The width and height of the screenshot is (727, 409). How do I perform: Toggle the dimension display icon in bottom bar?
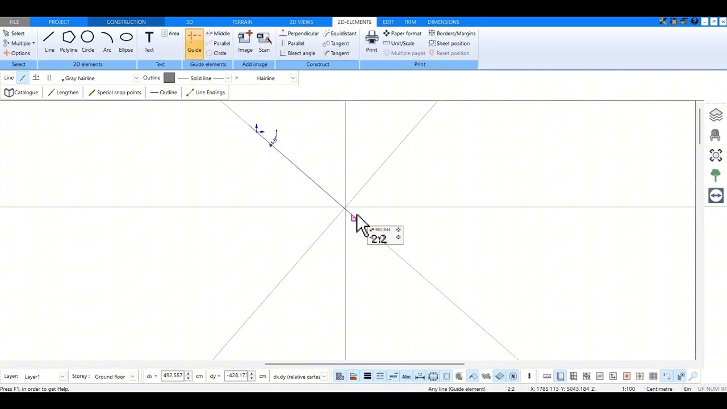(420, 376)
